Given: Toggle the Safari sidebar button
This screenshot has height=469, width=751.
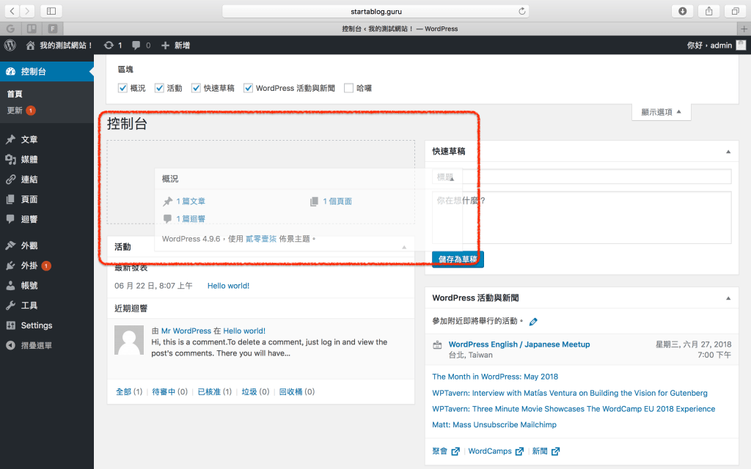Looking at the screenshot, I should pos(51,11).
